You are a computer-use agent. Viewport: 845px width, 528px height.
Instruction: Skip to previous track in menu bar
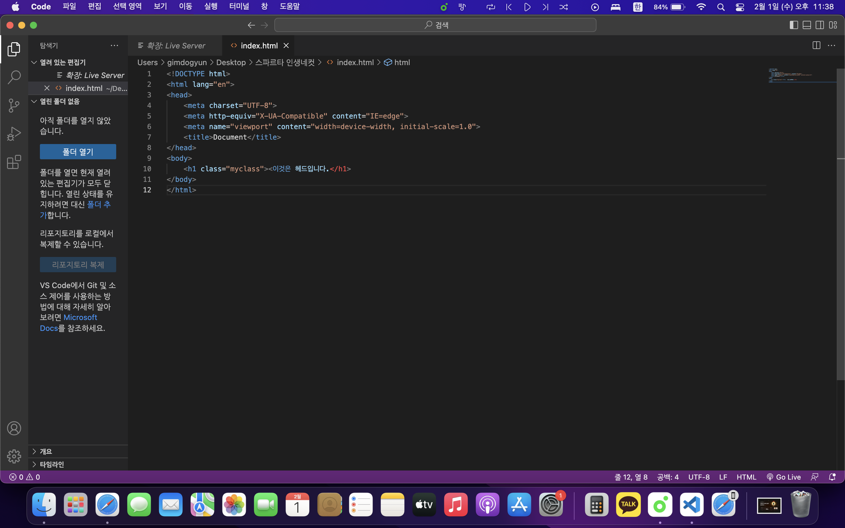[x=509, y=7]
